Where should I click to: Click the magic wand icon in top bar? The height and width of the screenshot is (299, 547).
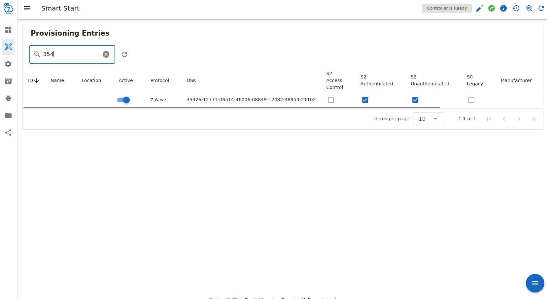[479, 8]
